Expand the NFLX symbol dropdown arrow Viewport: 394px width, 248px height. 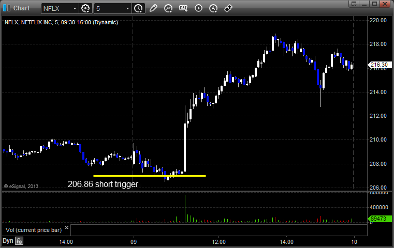75,9
